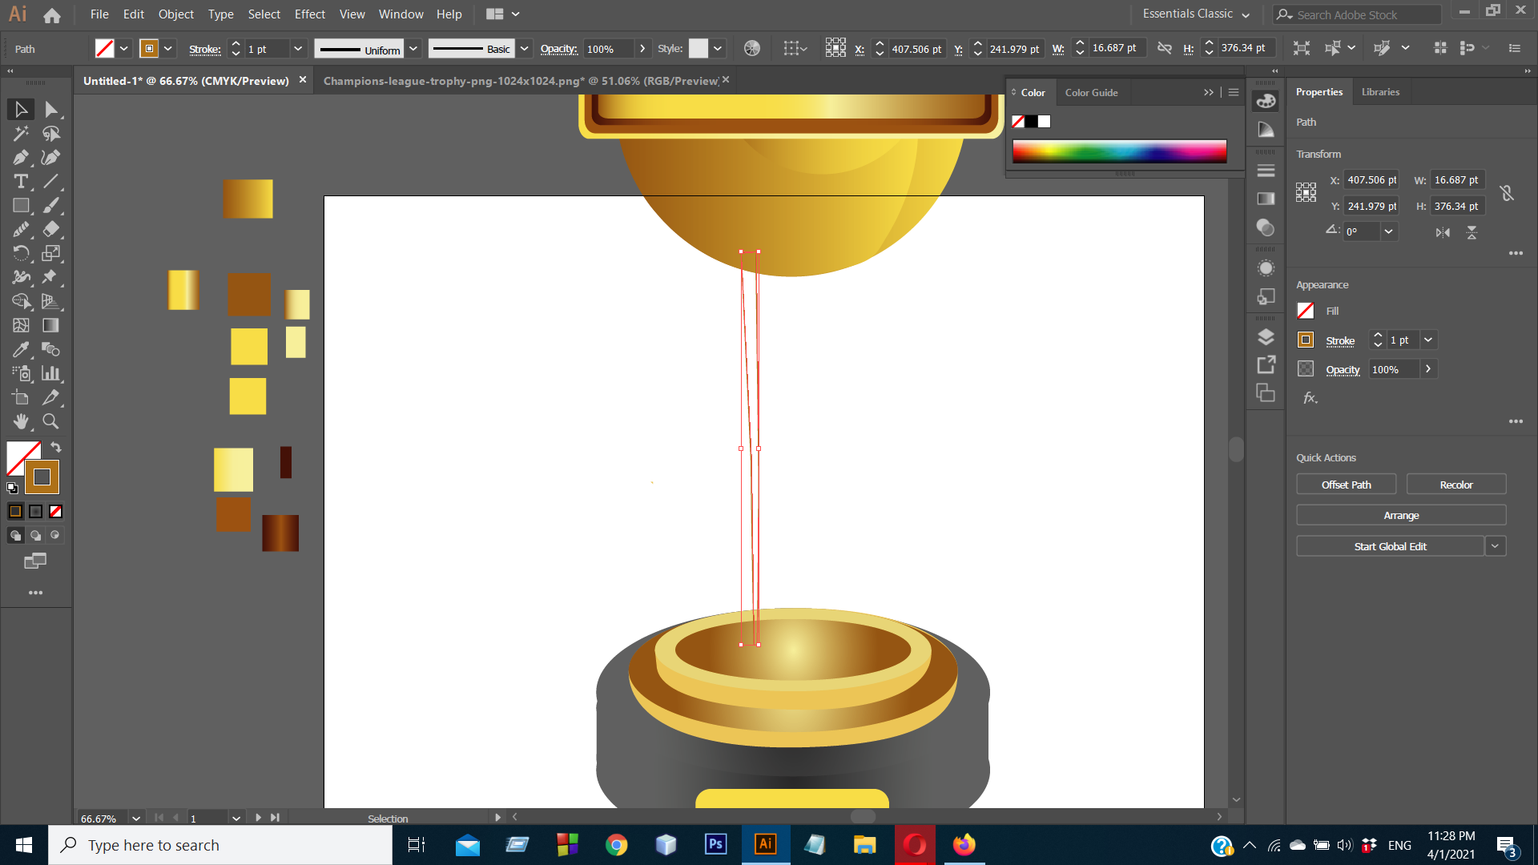Select the Line Segment tool
The image size is (1538, 865).
pyautogui.click(x=51, y=182)
